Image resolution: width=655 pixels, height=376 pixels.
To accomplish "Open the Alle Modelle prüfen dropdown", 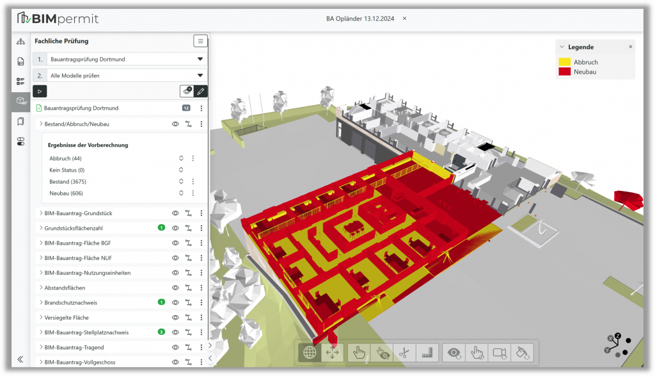I will click(200, 76).
